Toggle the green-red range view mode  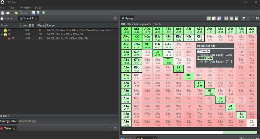click(209, 18)
